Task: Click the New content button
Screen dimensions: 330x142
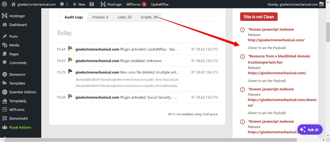Action: pyautogui.click(x=79, y=4)
